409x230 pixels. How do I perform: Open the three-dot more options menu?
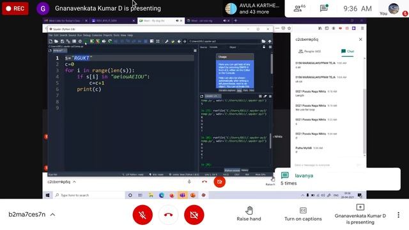(398, 215)
